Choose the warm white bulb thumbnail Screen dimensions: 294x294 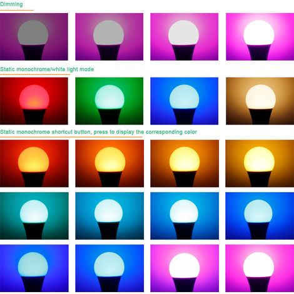tap(260, 101)
